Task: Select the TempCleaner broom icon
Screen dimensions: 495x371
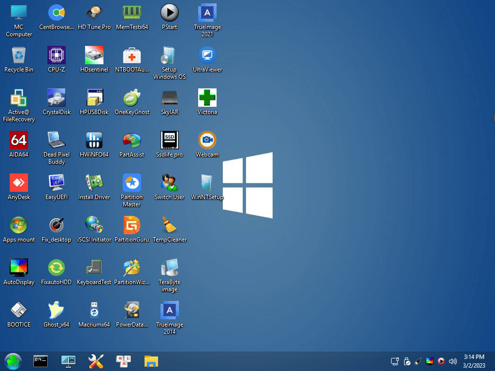Action: tap(170, 225)
